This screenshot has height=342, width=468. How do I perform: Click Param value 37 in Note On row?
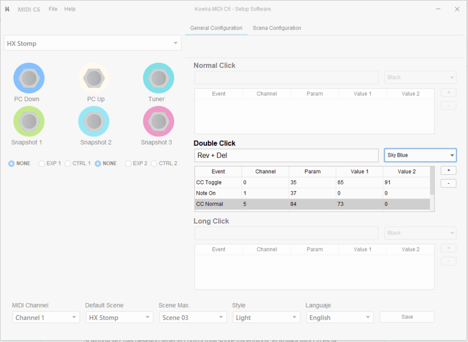point(312,193)
